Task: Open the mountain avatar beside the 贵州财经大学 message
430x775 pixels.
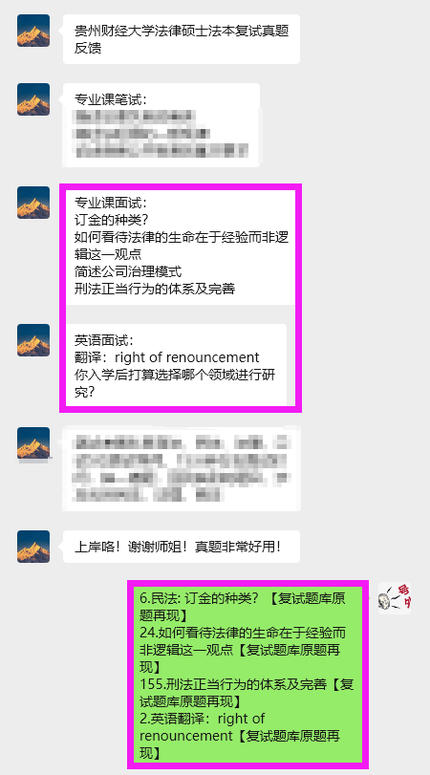Action: click(x=33, y=31)
